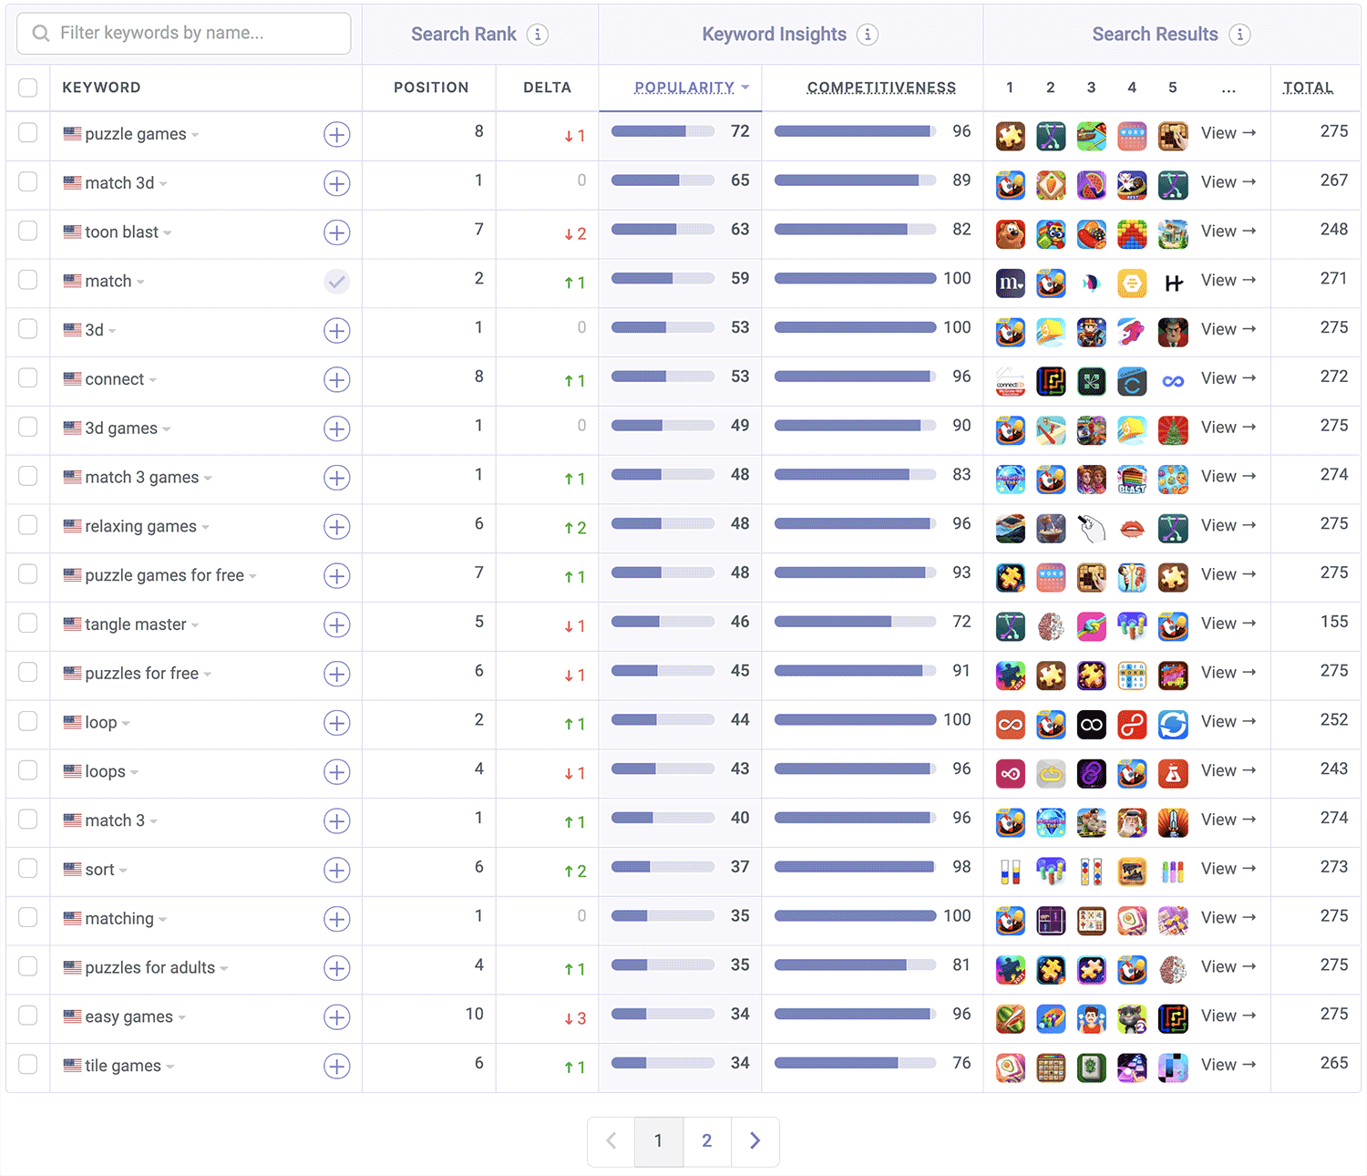Go to page 2

click(x=707, y=1141)
